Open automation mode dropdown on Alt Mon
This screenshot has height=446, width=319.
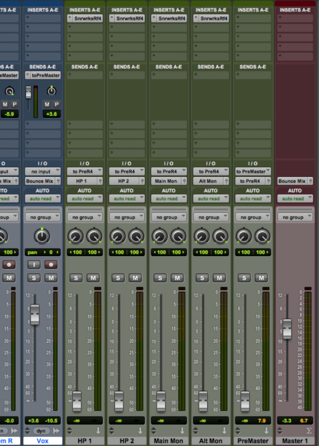211,199
